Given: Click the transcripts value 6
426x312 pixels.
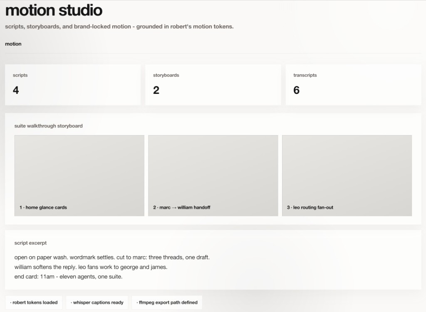Looking at the screenshot, I should (296, 90).
